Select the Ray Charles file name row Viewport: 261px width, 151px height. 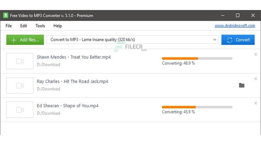click(x=130, y=85)
